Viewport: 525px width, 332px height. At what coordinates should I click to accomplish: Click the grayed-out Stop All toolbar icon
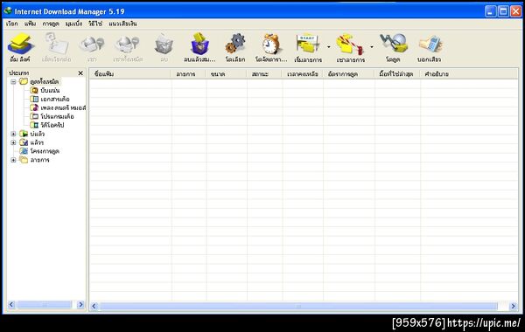coord(128,45)
